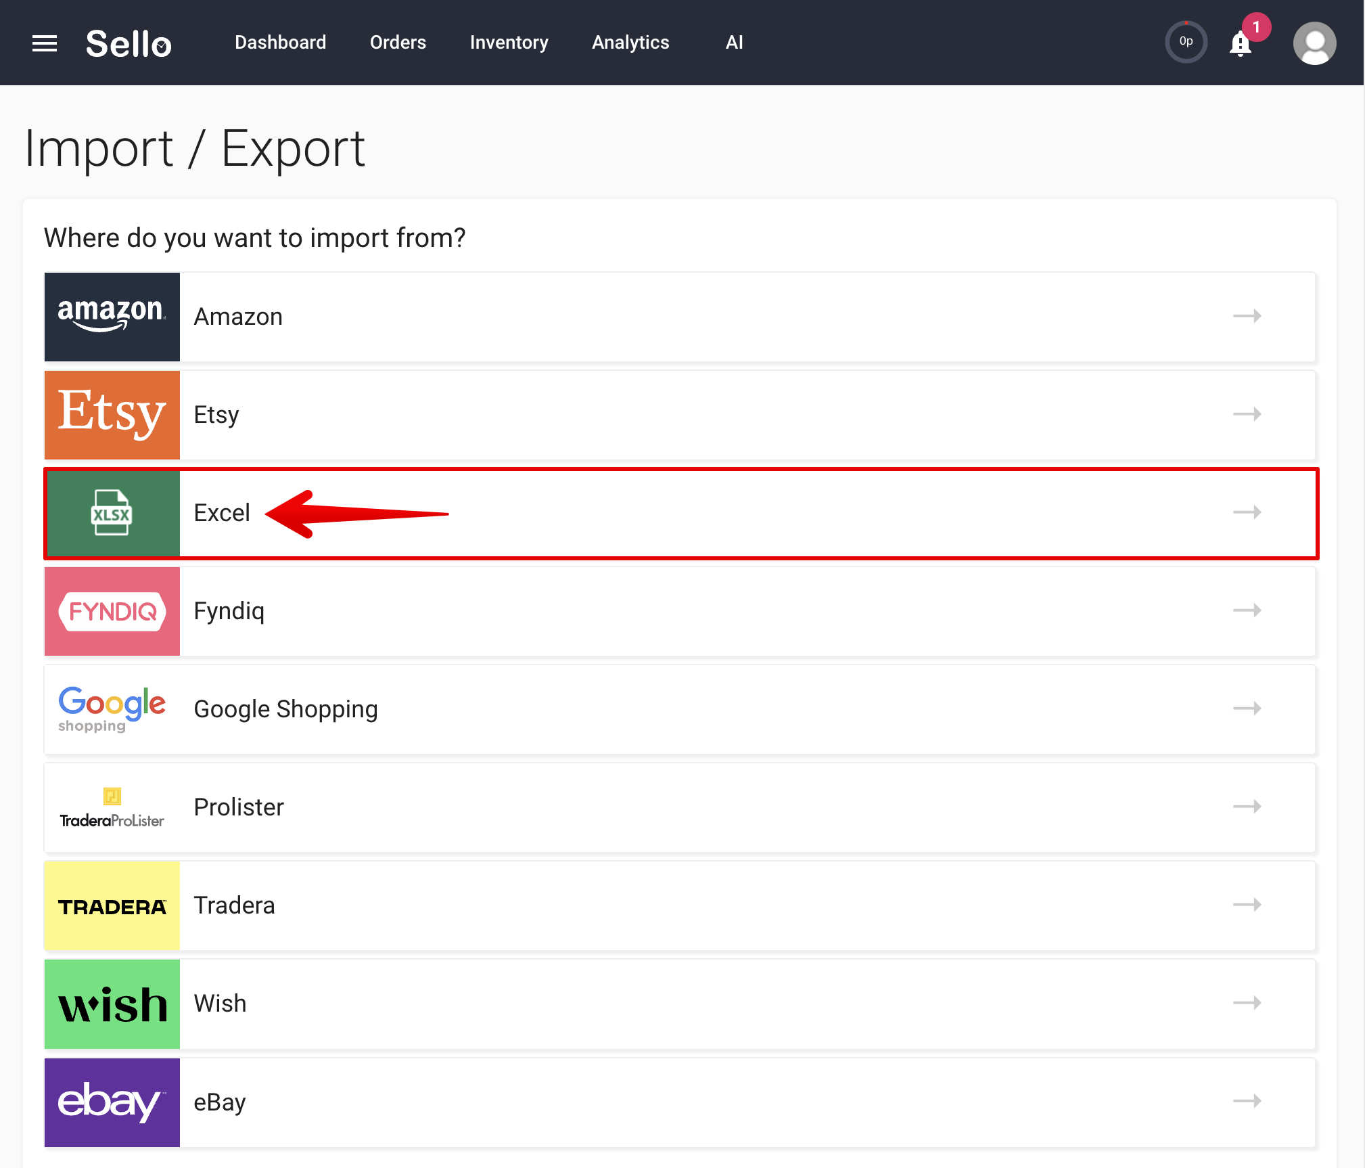Screen dimensions: 1365x1168
Task: Click the Etsy logo tile
Action: coord(112,415)
